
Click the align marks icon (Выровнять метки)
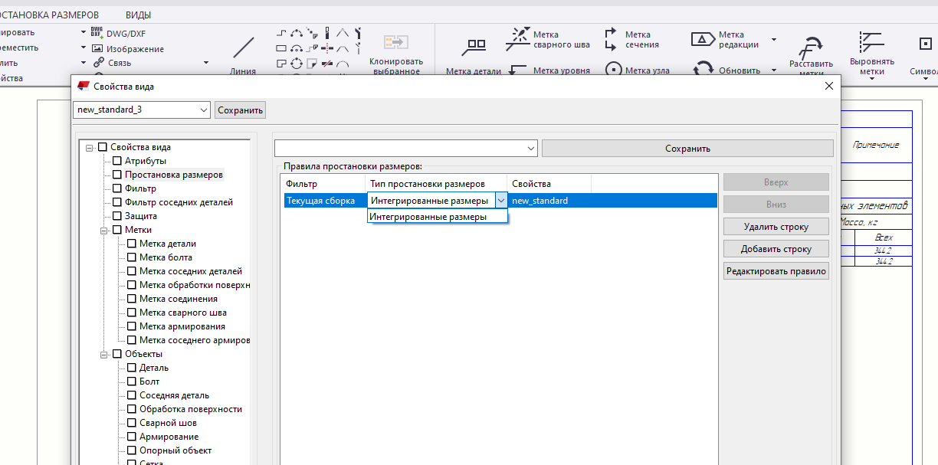(x=871, y=42)
